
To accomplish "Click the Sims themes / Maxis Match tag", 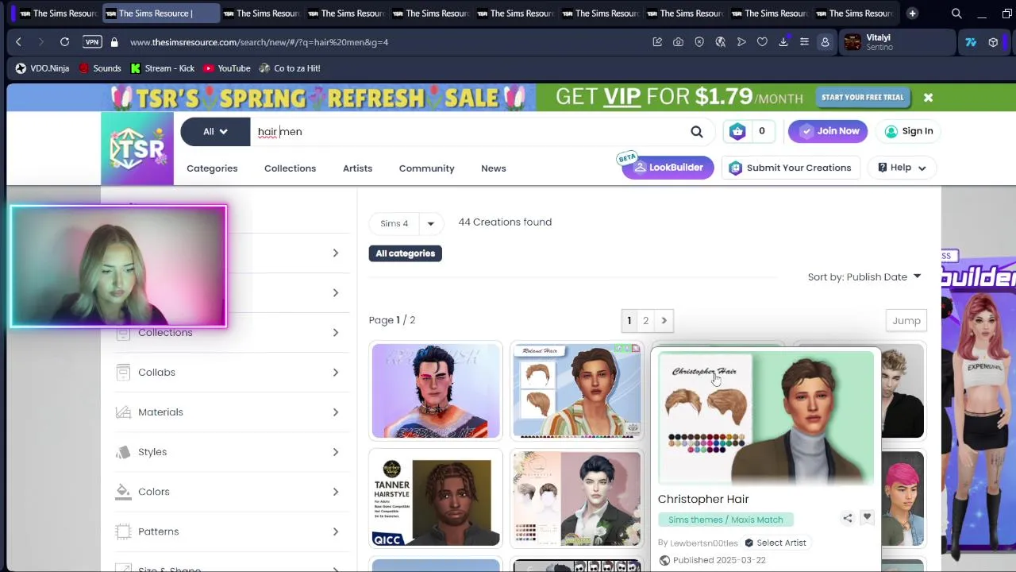I will coord(725,520).
